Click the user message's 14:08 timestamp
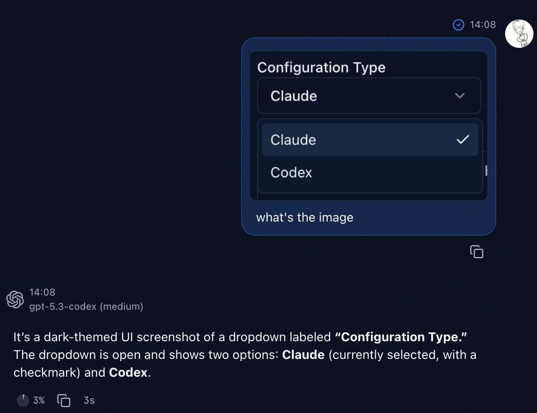The height and width of the screenshot is (413, 537). click(x=483, y=25)
